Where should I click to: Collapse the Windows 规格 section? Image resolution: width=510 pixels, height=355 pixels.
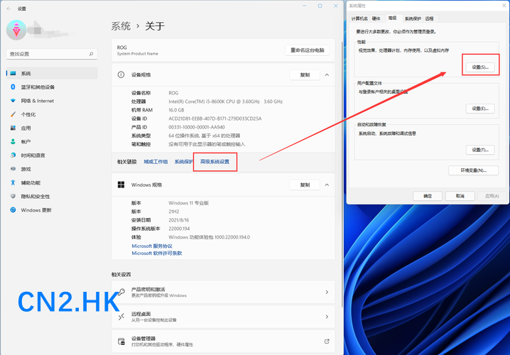click(x=327, y=185)
